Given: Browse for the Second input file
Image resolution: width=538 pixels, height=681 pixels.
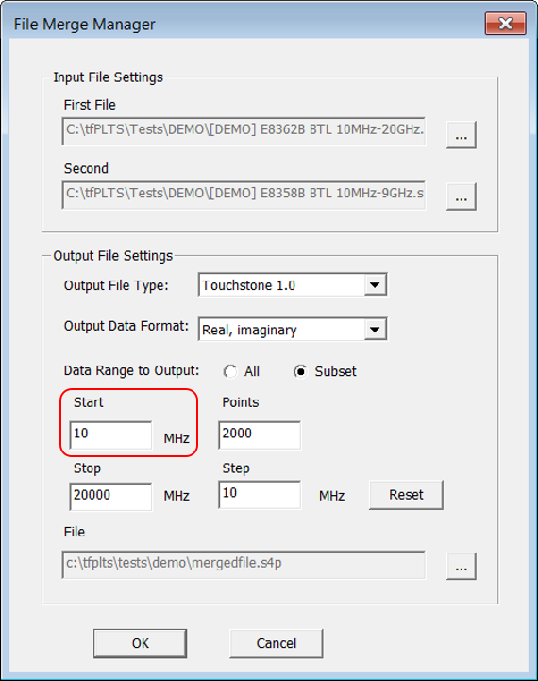Looking at the screenshot, I should (x=462, y=196).
